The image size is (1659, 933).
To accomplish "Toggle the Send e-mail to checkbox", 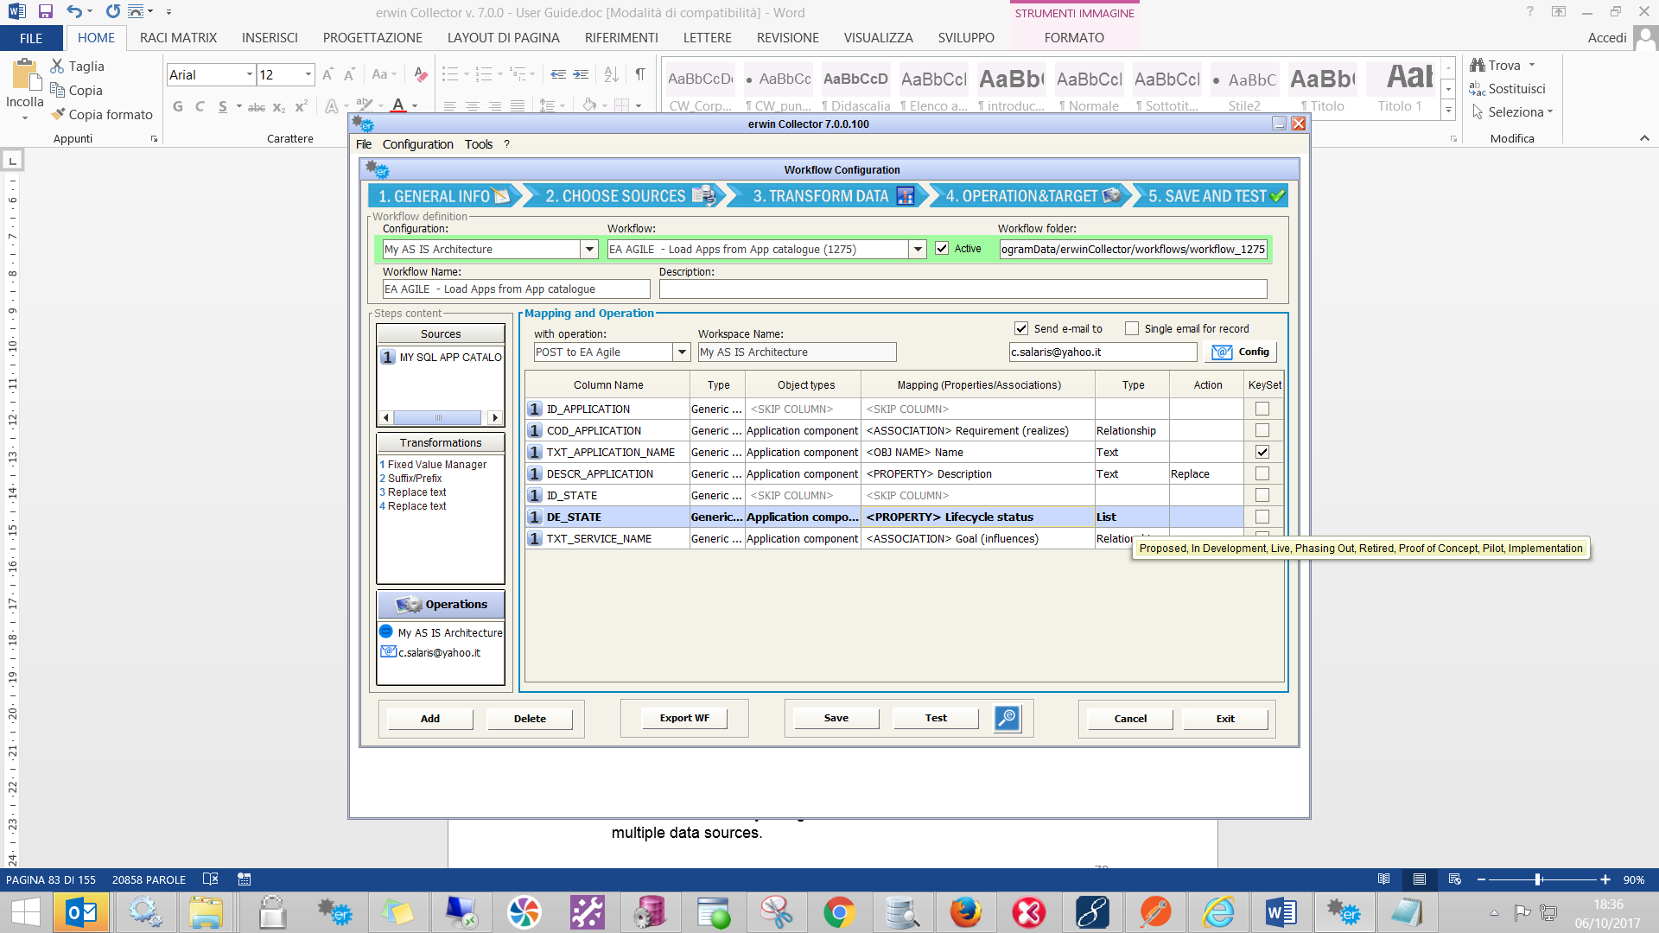I will pos(1021,328).
